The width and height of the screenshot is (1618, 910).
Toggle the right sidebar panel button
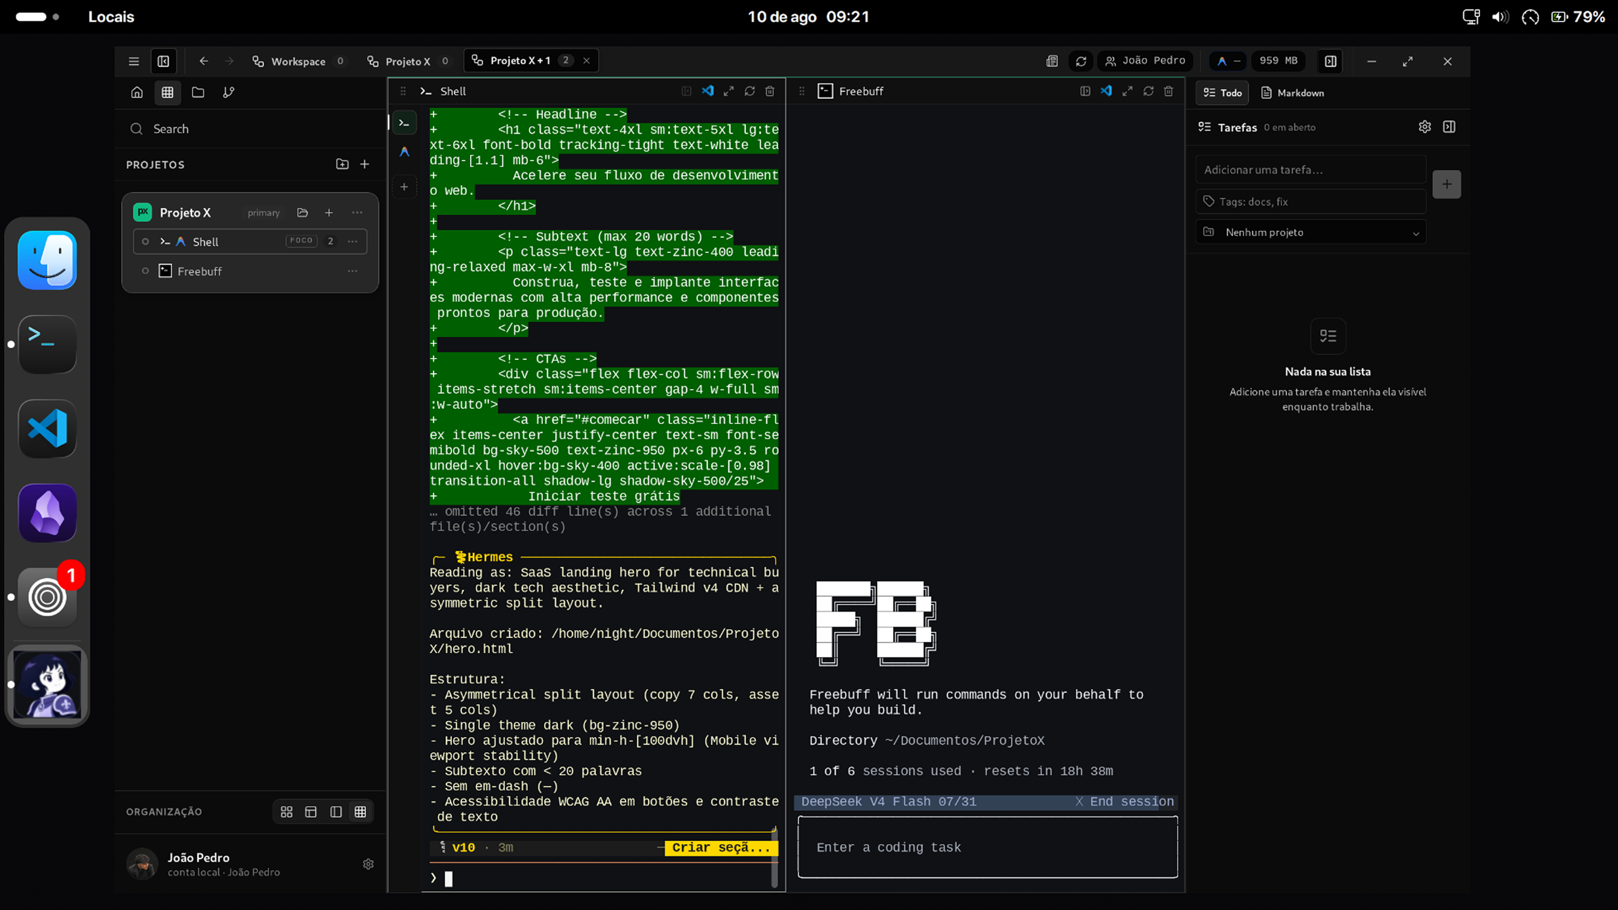coord(1330,61)
